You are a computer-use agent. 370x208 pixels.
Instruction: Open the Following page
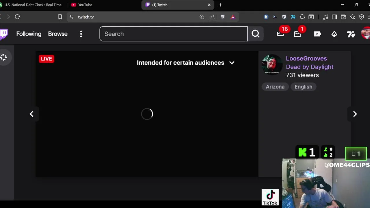tap(29, 34)
